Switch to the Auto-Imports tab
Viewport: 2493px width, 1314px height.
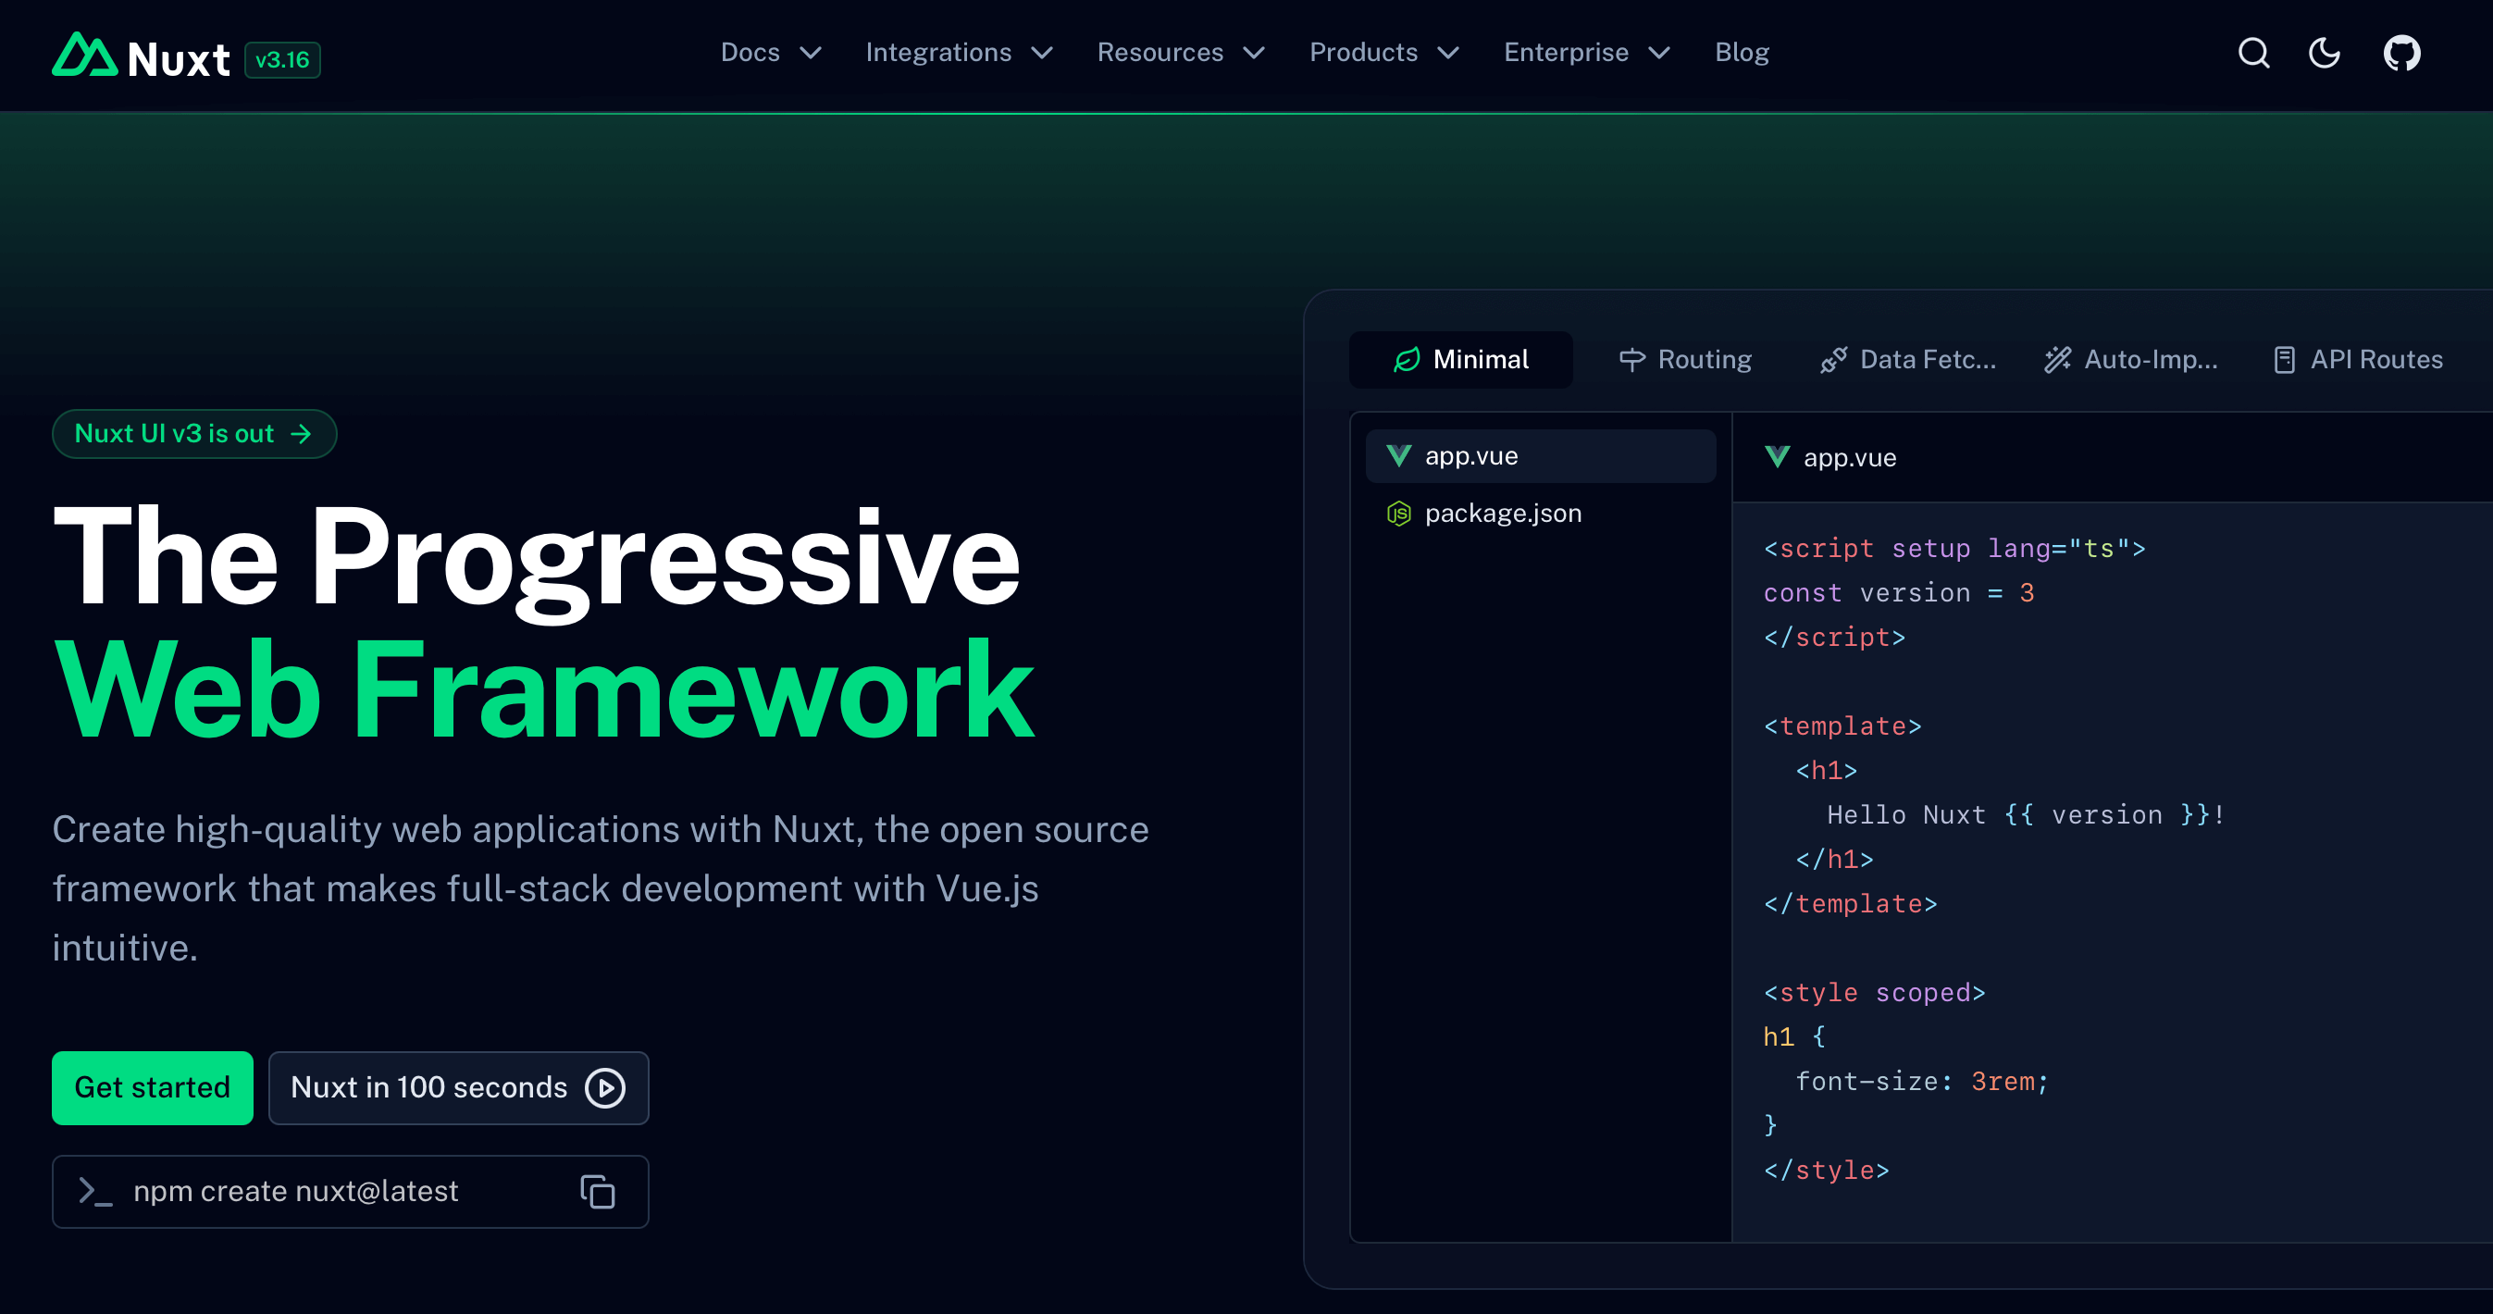[x=2130, y=360]
